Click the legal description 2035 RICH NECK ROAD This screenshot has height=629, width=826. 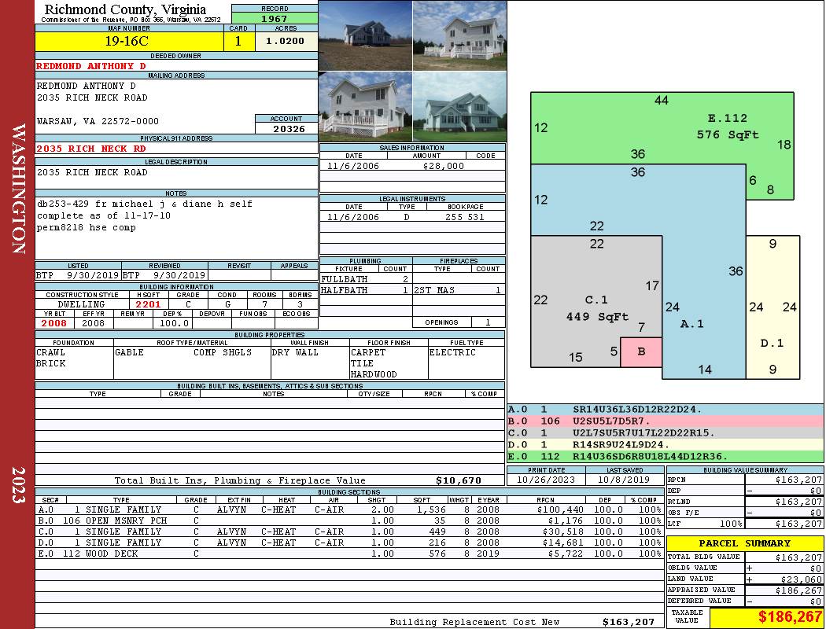[x=92, y=172]
